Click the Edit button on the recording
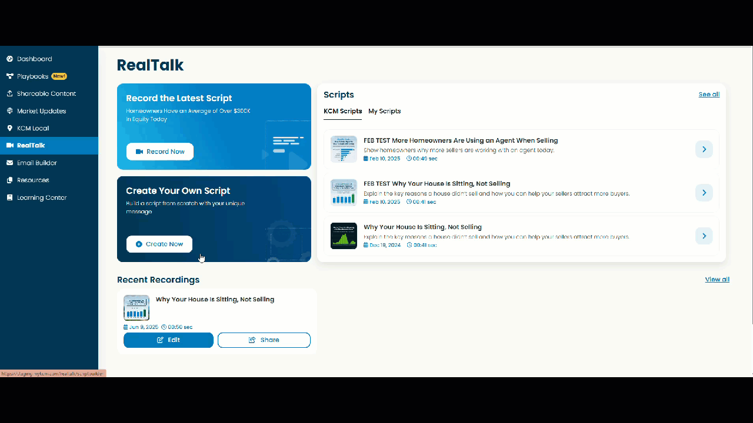The image size is (753, 423). coord(168,340)
